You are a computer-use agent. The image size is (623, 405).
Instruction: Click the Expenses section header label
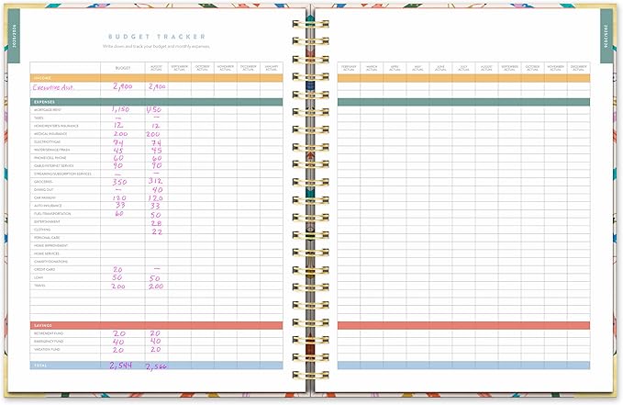pyautogui.click(x=44, y=102)
